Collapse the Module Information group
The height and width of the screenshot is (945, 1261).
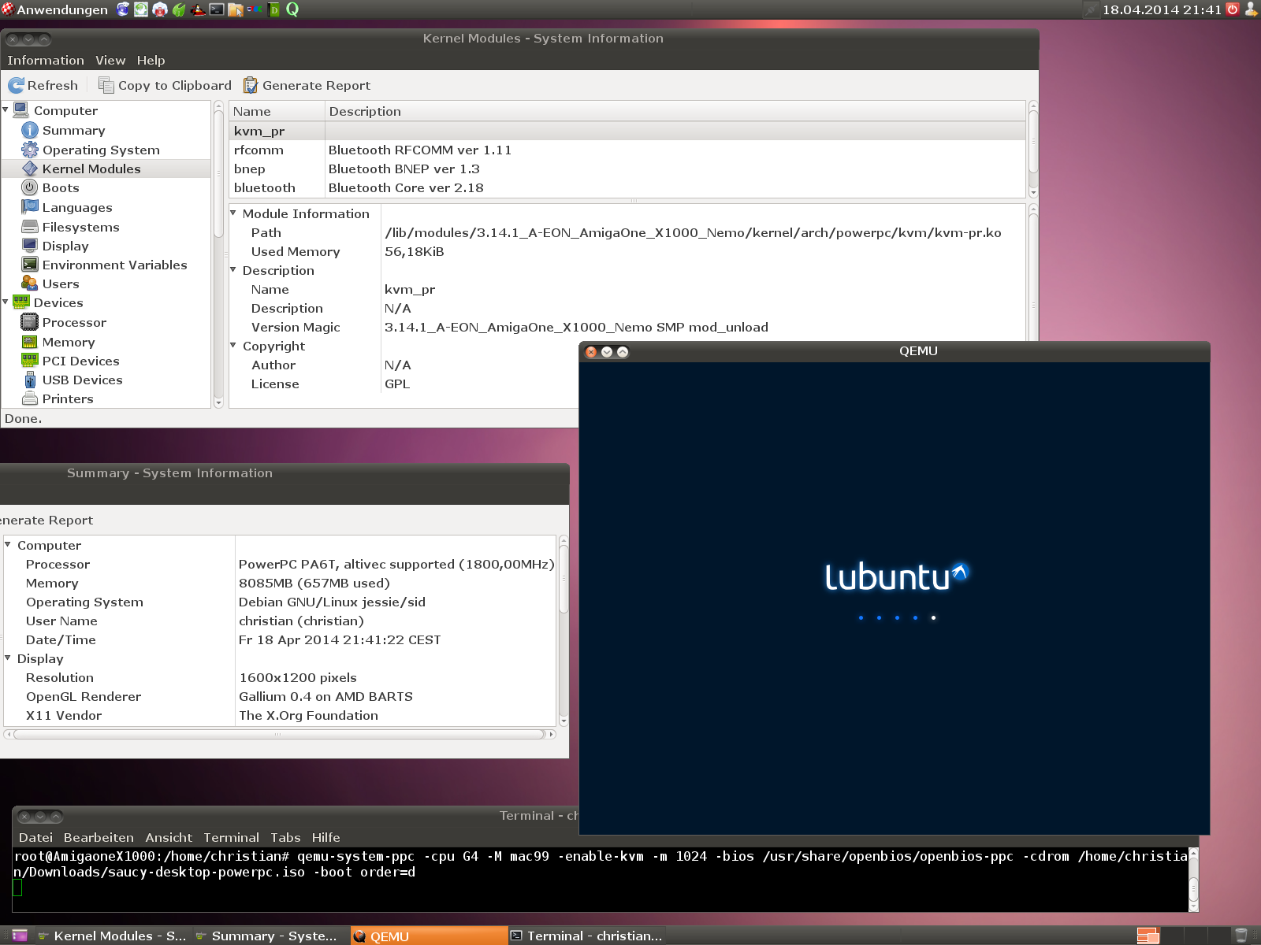point(233,213)
